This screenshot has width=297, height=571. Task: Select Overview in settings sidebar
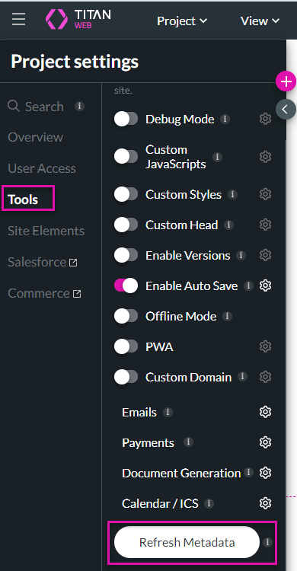(35, 137)
